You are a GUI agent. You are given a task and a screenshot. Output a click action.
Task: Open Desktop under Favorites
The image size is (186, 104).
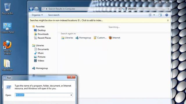(42, 30)
